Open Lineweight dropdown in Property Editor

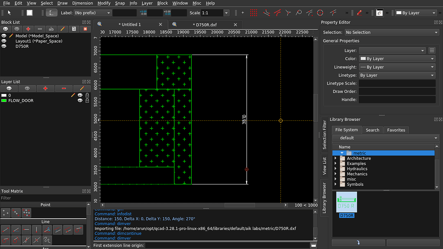[x=397, y=67]
